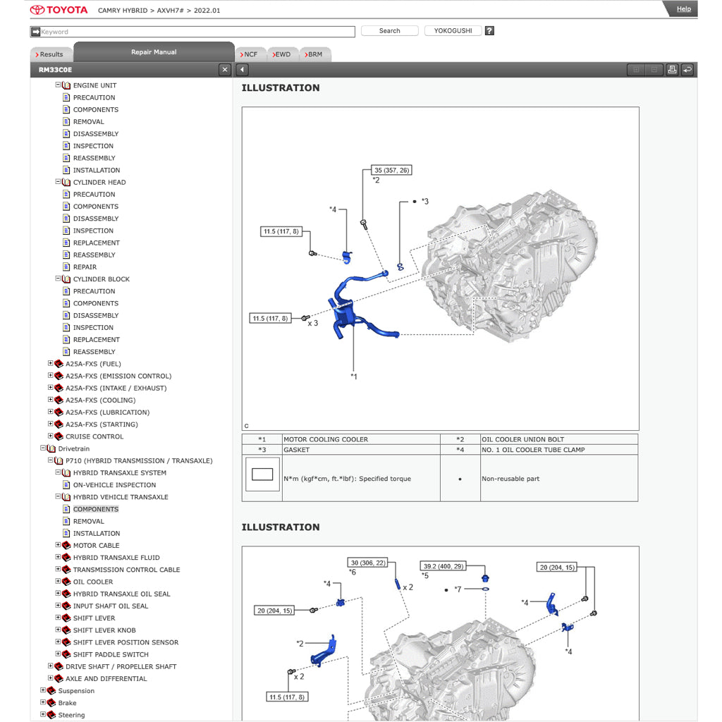Click the YOKOGUSHI button
The width and height of the screenshot is (722, 722).
pos(453,31)
